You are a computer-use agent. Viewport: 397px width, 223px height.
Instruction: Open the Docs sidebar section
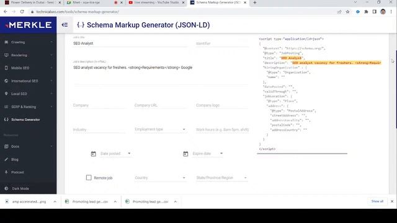point(29,146)
